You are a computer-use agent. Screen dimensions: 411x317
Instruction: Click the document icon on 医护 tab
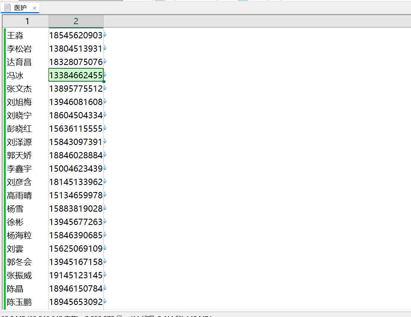[7, 7]
